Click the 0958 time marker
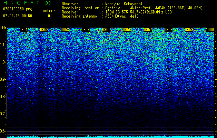Image resolution: width=217 pixels, height=138 pixels. coord(168,30)
